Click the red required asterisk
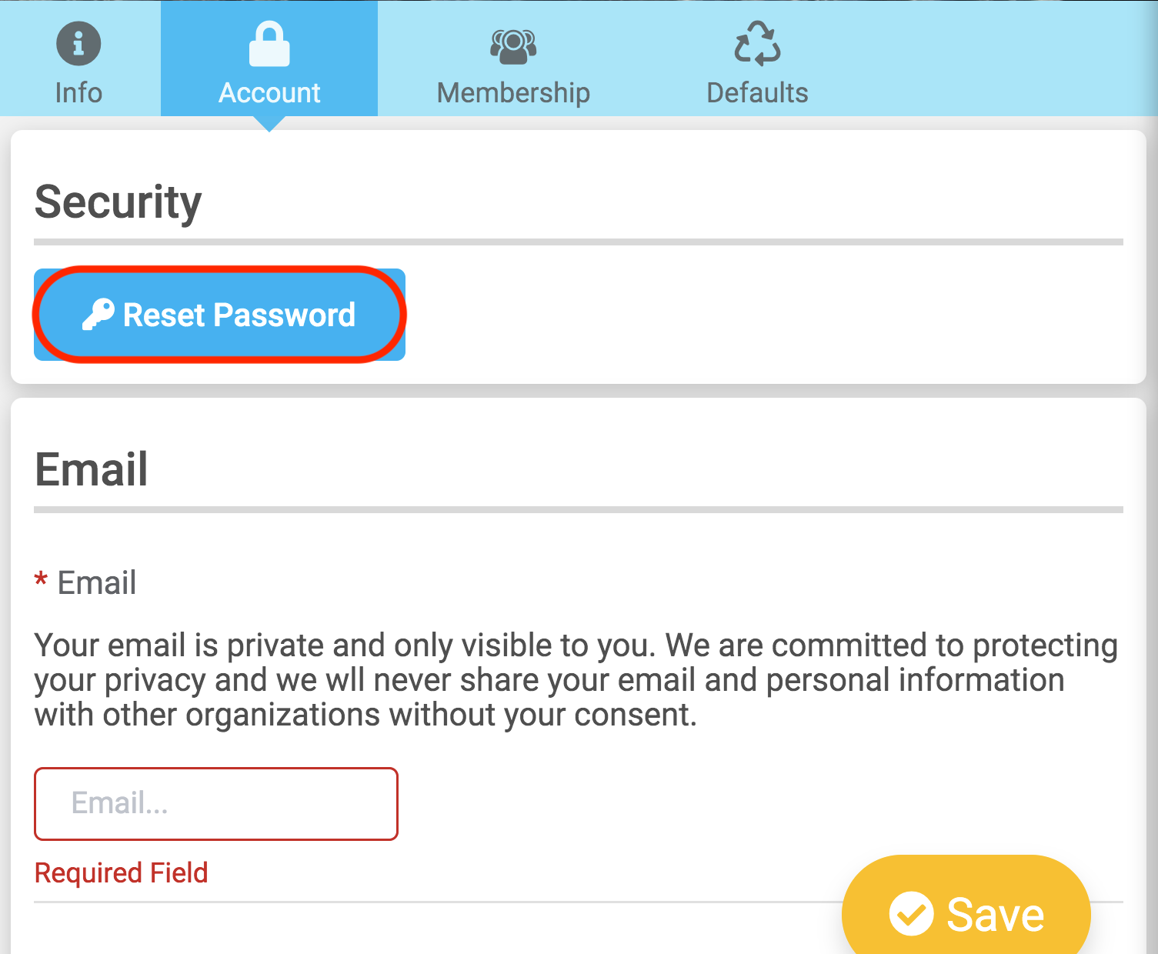The width and height of the screenshot is (1158, 954). click(x=41, y=579)
